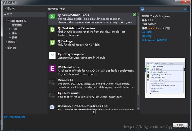Select the VSXAbeoTools title

pos(68,67)
